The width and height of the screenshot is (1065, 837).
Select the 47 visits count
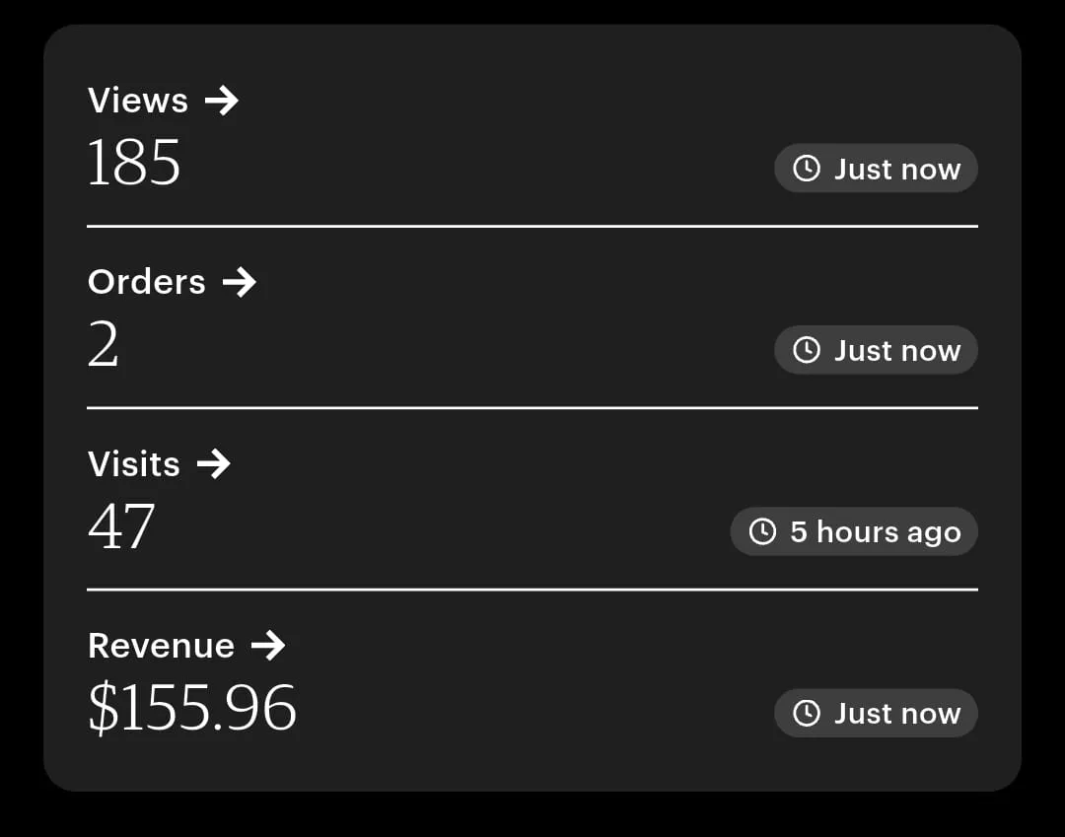click(x=121, y=526)
